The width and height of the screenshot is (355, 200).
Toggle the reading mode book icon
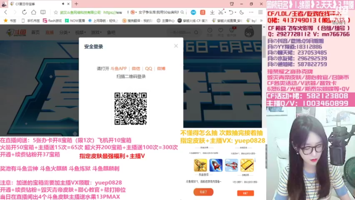click(x=43, y=12)
